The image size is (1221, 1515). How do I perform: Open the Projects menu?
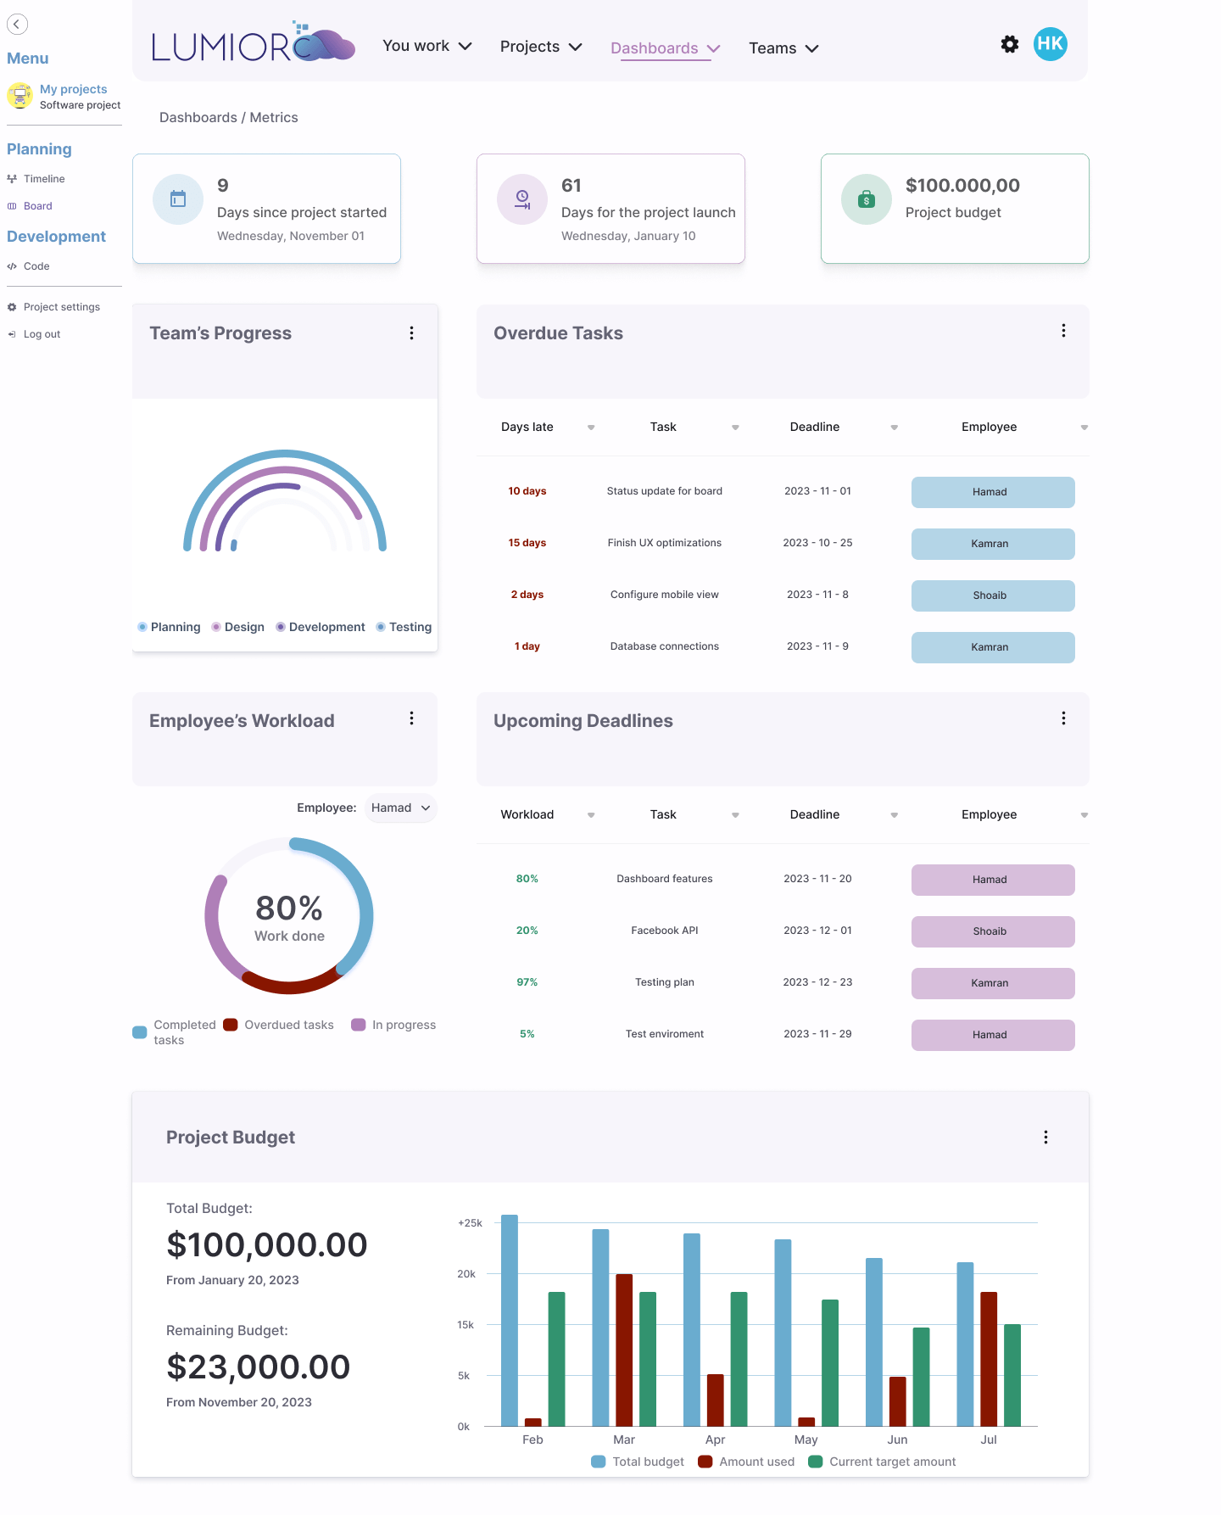(x=541, y=47)
